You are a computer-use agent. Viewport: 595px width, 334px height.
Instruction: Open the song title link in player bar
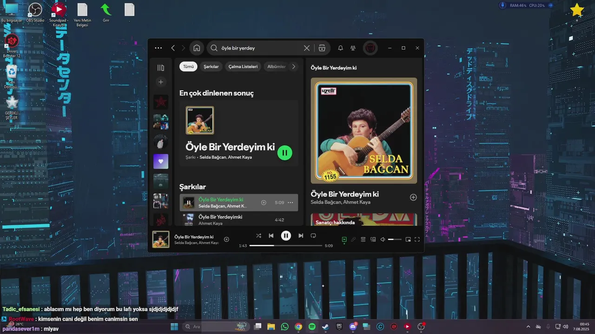tap(194, 237)
